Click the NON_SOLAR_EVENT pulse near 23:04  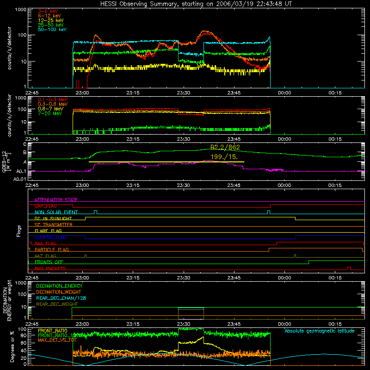(95, 212)
